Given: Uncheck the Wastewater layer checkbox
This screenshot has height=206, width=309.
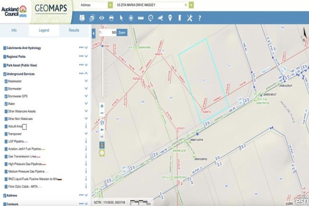Looking at the screenshot, I should (6, 81).
